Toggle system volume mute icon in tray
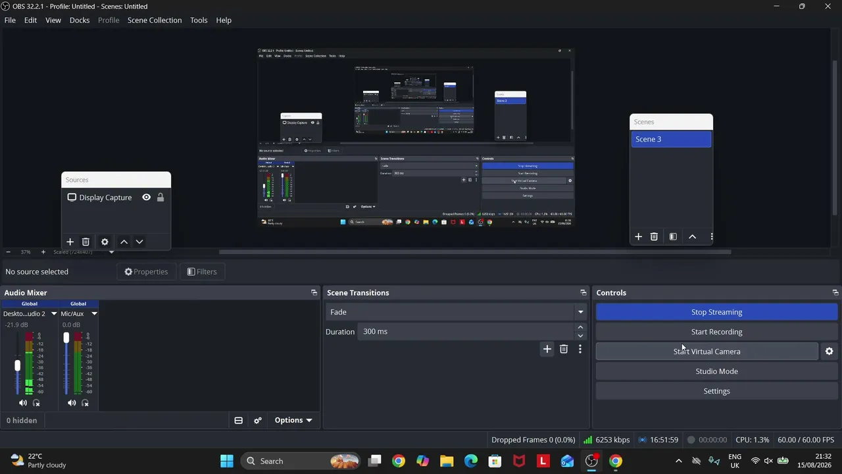 coord(768,461)
